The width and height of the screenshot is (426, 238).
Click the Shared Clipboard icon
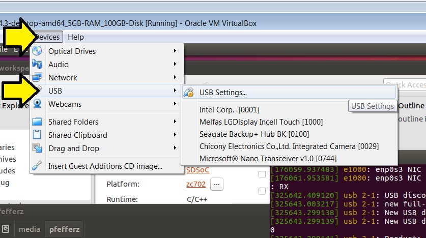(x=37, y=135)
